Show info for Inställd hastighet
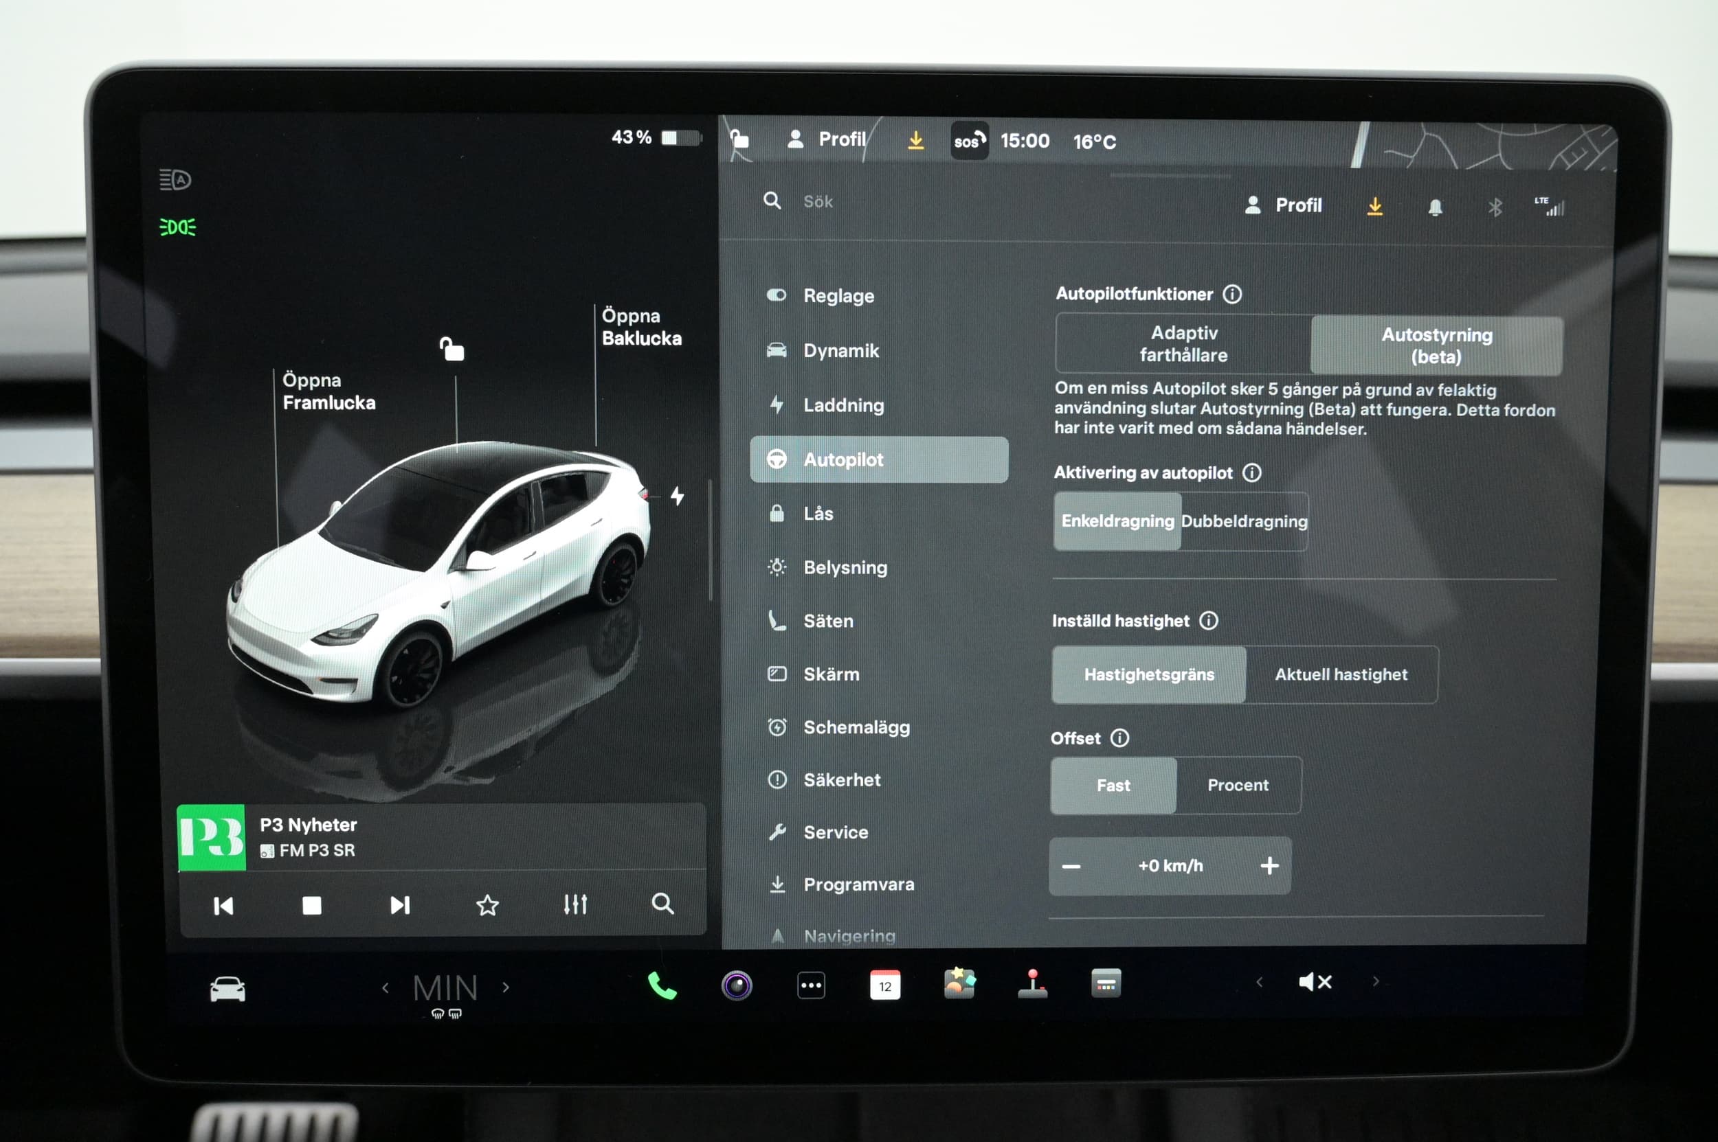Image resolution: width=1718 pixels, height=1142 pixels. (x=1209, y=621)
